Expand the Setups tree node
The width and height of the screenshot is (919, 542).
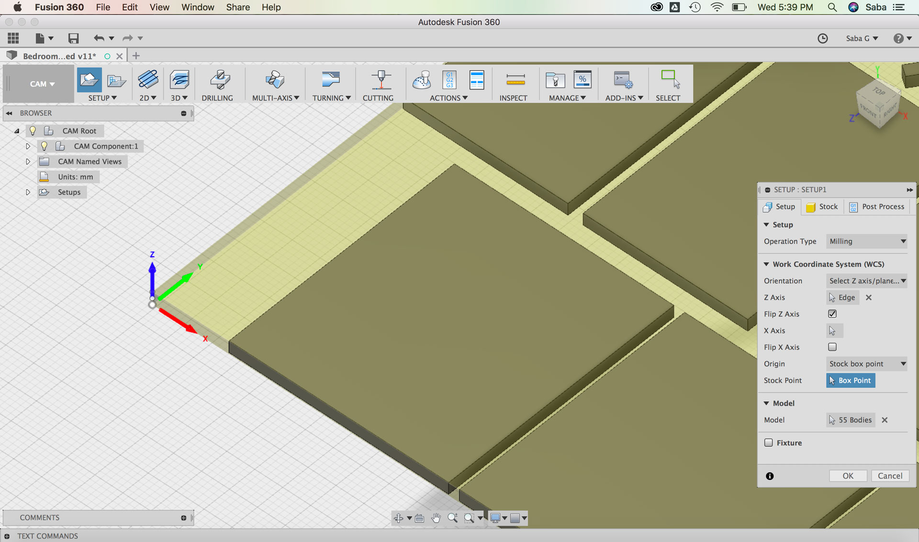coord(28,192)
